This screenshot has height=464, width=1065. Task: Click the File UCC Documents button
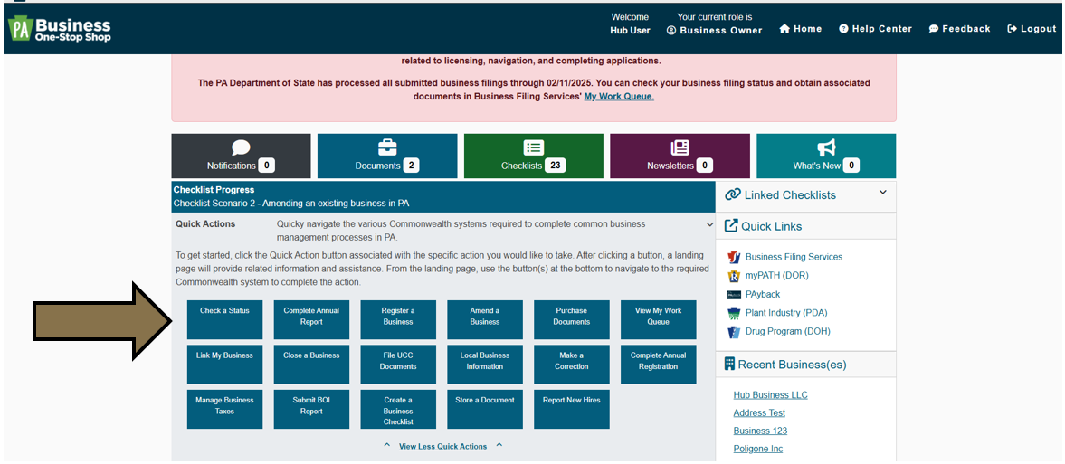point(398,365)
